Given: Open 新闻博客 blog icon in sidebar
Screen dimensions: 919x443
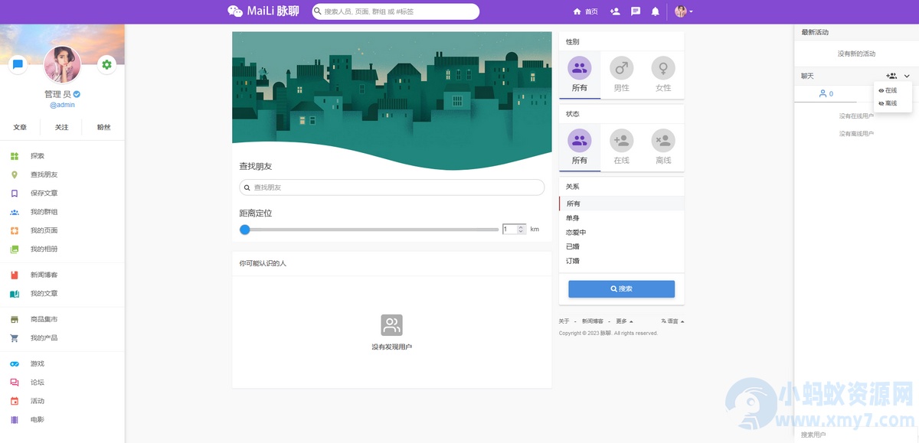Looking at the screenshot, I should tap(15, 275).
